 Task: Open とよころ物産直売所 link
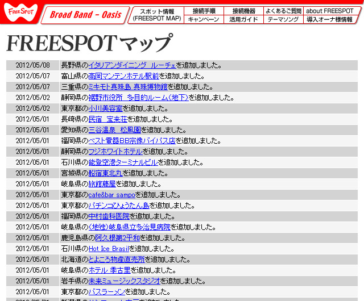117,260
